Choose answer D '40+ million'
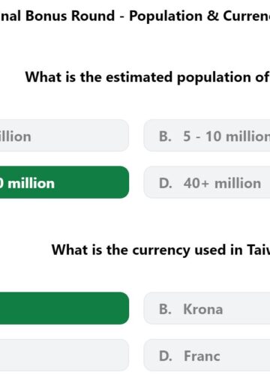 click(x=207, y=182)
